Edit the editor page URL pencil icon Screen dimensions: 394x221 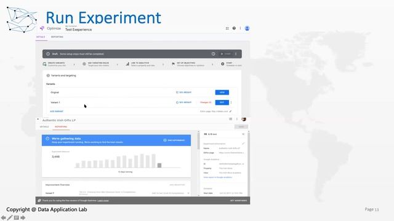tap(230, 111)
